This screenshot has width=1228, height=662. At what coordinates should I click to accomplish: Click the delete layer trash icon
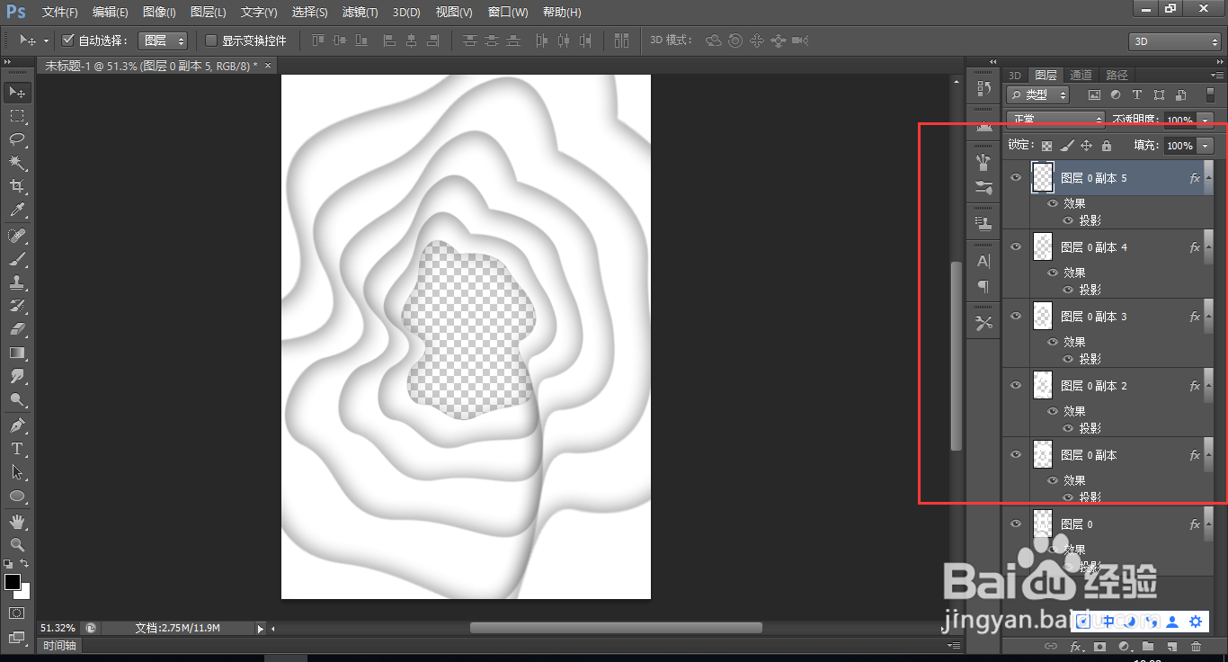pyautogui.click(x=1196, y=647)
